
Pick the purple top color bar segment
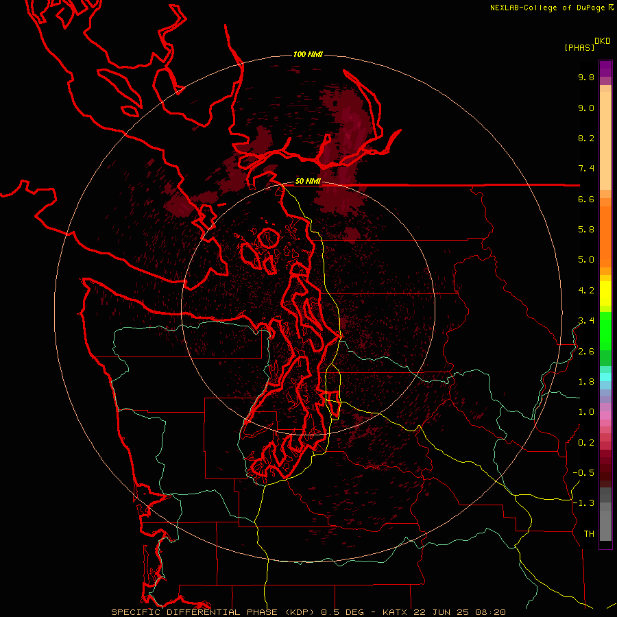(x=605, y=69)
